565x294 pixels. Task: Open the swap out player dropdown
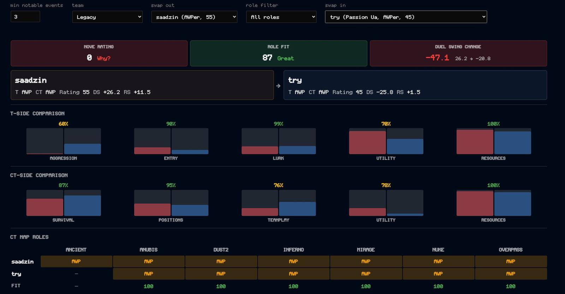point(194,17)
